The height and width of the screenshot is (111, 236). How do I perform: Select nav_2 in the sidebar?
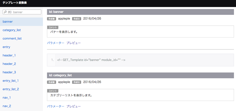[x=7, y=106]
